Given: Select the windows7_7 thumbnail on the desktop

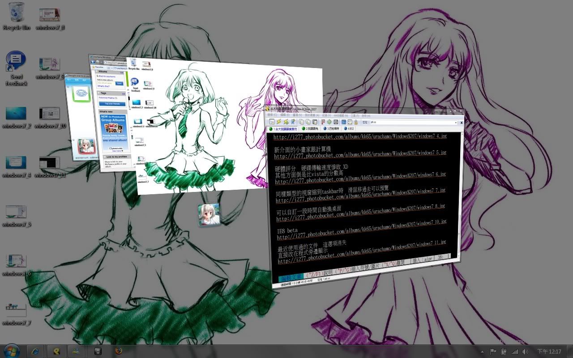Looking at the screenshot, I should [x=16, y=309].
